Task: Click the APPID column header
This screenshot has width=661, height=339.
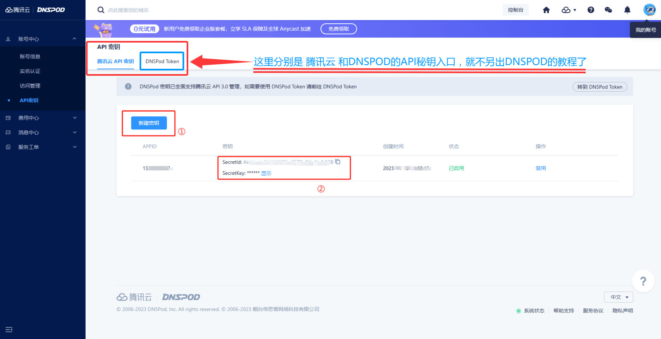Action: click(x=149, y=147)
